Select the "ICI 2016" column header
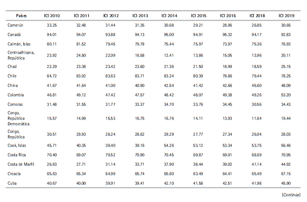The width and height of the screenshot is (307, 202). [x=228, y=15]
